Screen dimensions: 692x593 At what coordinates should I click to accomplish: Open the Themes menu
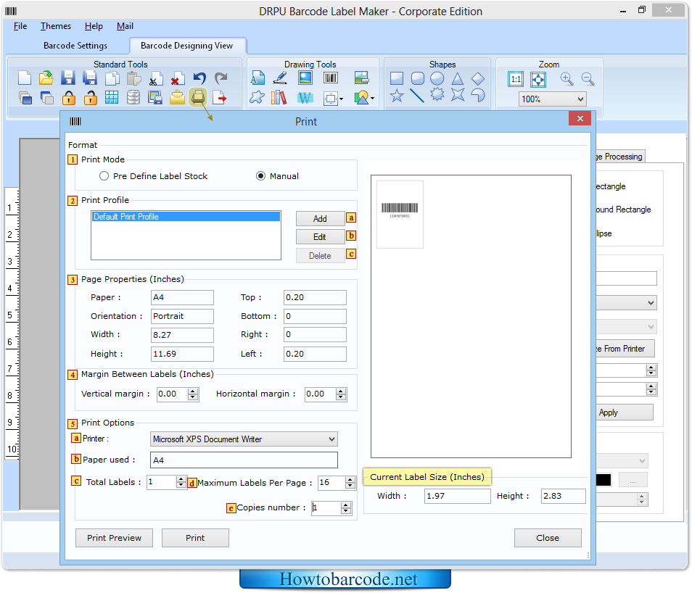click(x=56, y=26)
